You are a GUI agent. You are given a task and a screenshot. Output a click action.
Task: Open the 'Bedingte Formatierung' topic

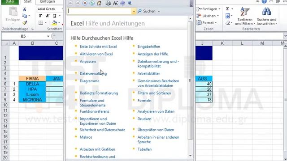(99, 93)
